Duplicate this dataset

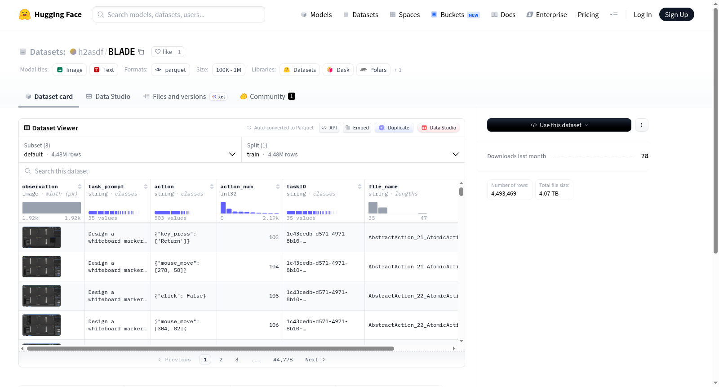click(394, 128)
